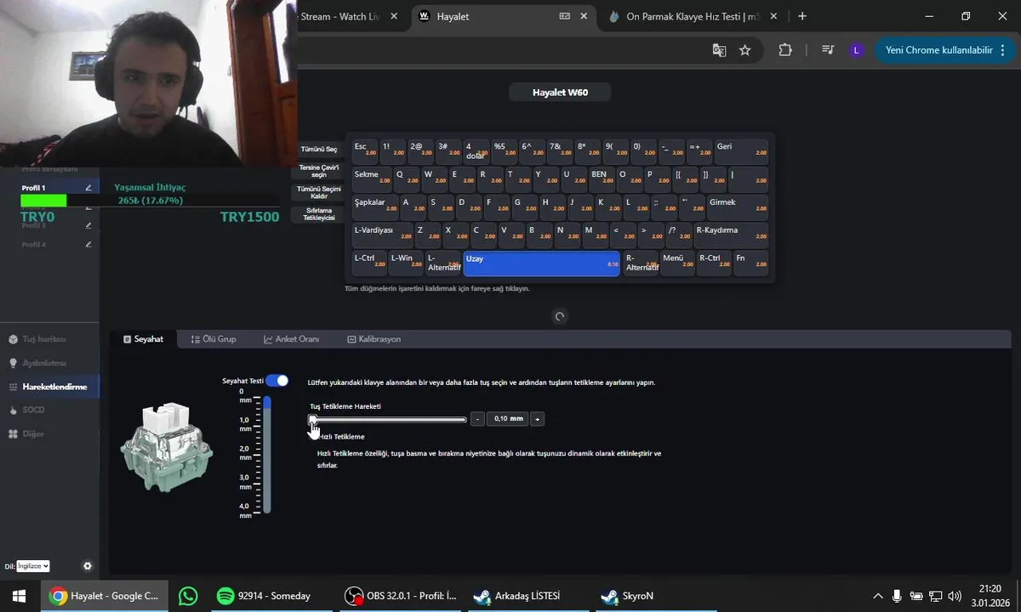Click the vertical travel depth gauge
Viewport: 1021px width, 612px height.
pyautogui.click(x=266, y=454)
